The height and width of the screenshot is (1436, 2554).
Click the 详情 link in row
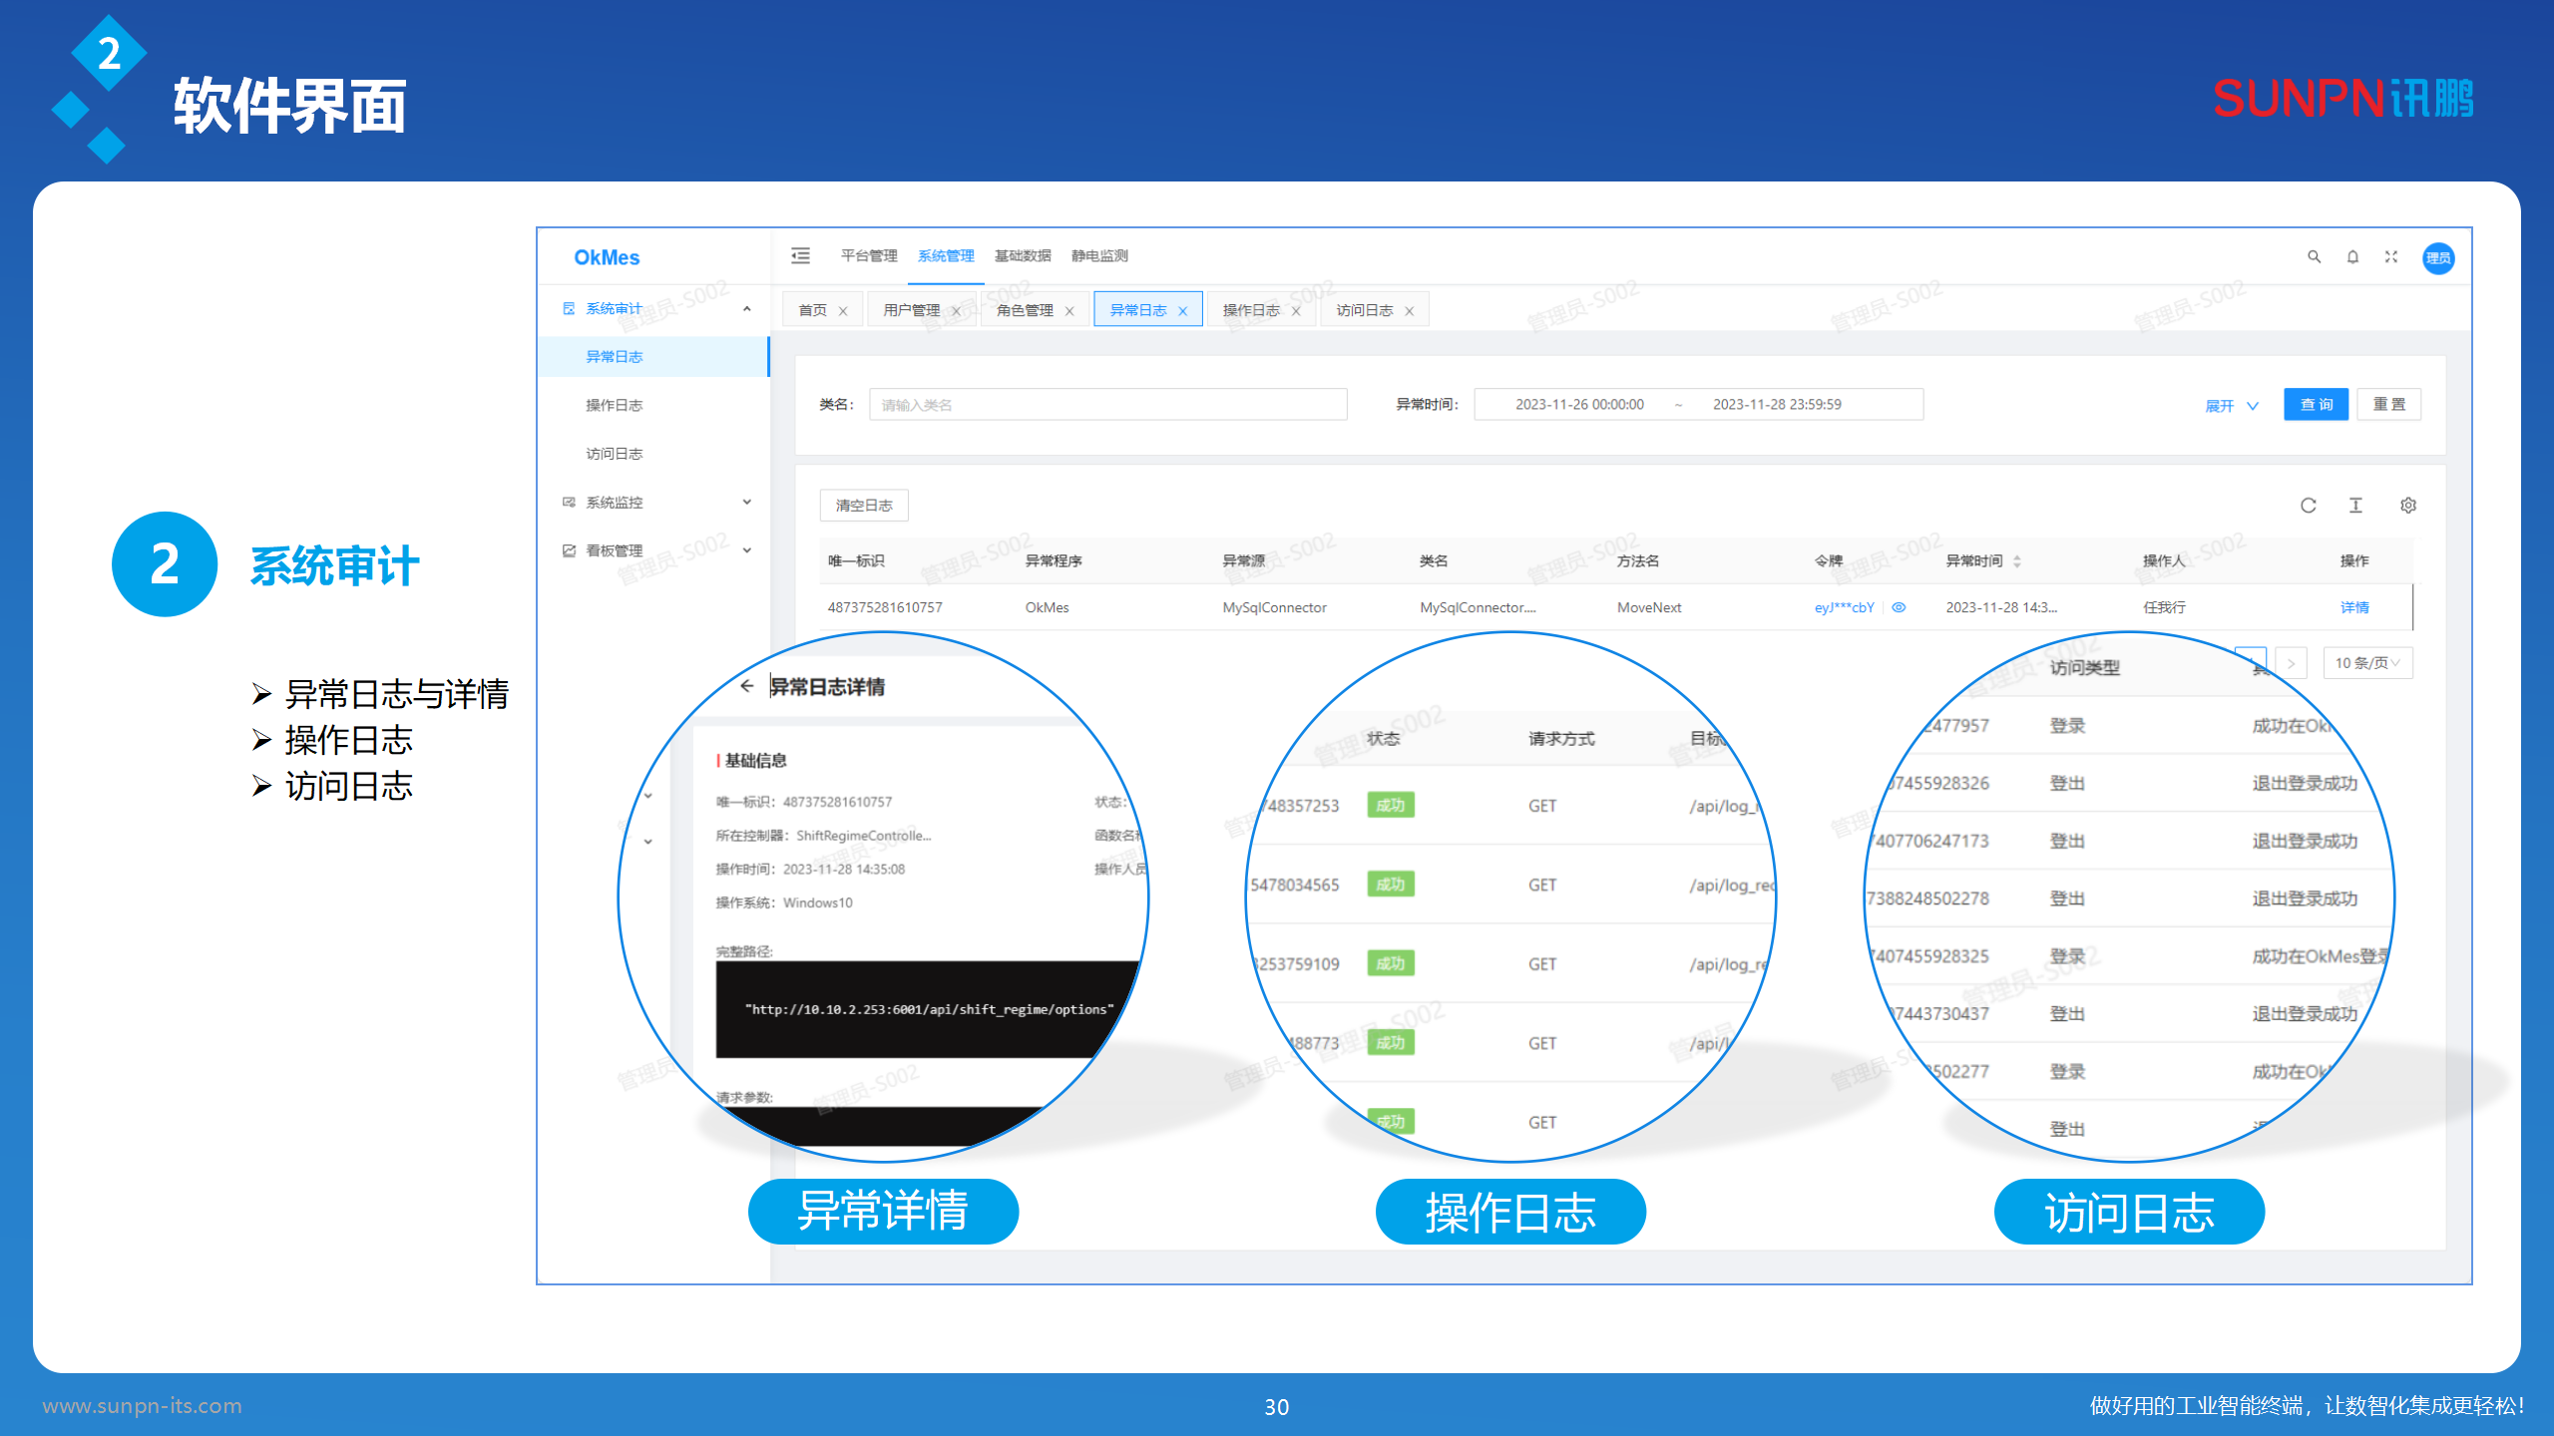coord(2354,607)
